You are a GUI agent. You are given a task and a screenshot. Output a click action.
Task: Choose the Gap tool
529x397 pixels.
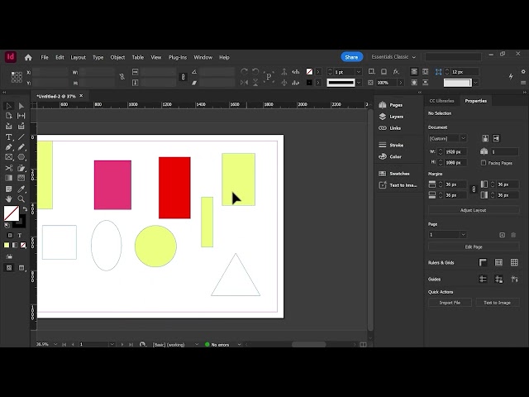coord(21,116)
